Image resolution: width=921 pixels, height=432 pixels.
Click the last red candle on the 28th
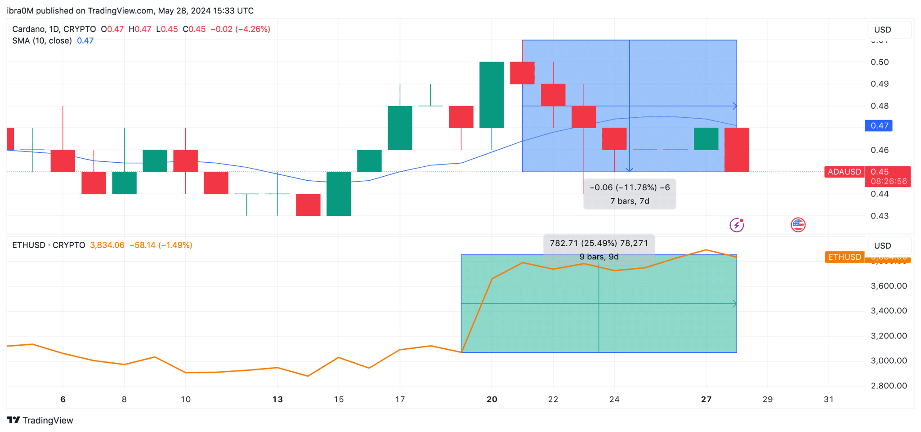click(737, 150)
